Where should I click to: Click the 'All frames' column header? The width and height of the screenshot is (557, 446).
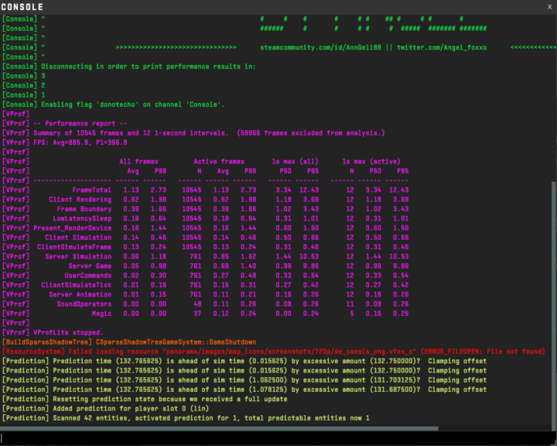pyautogui.click(x=138, y=162)
